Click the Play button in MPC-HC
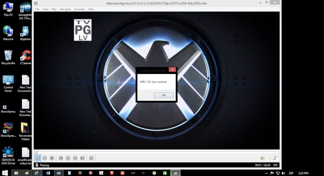The image size is (324, 176). coord(38,158)
